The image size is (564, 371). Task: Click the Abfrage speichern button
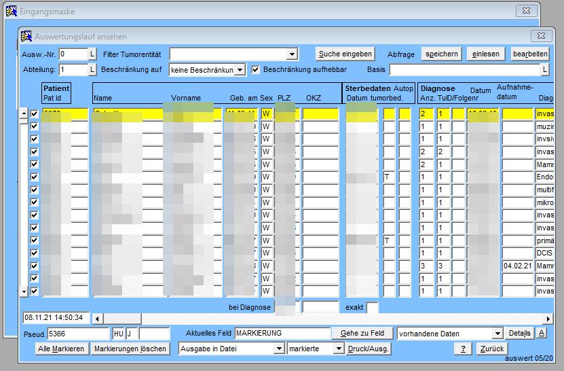tap(441, 54)
